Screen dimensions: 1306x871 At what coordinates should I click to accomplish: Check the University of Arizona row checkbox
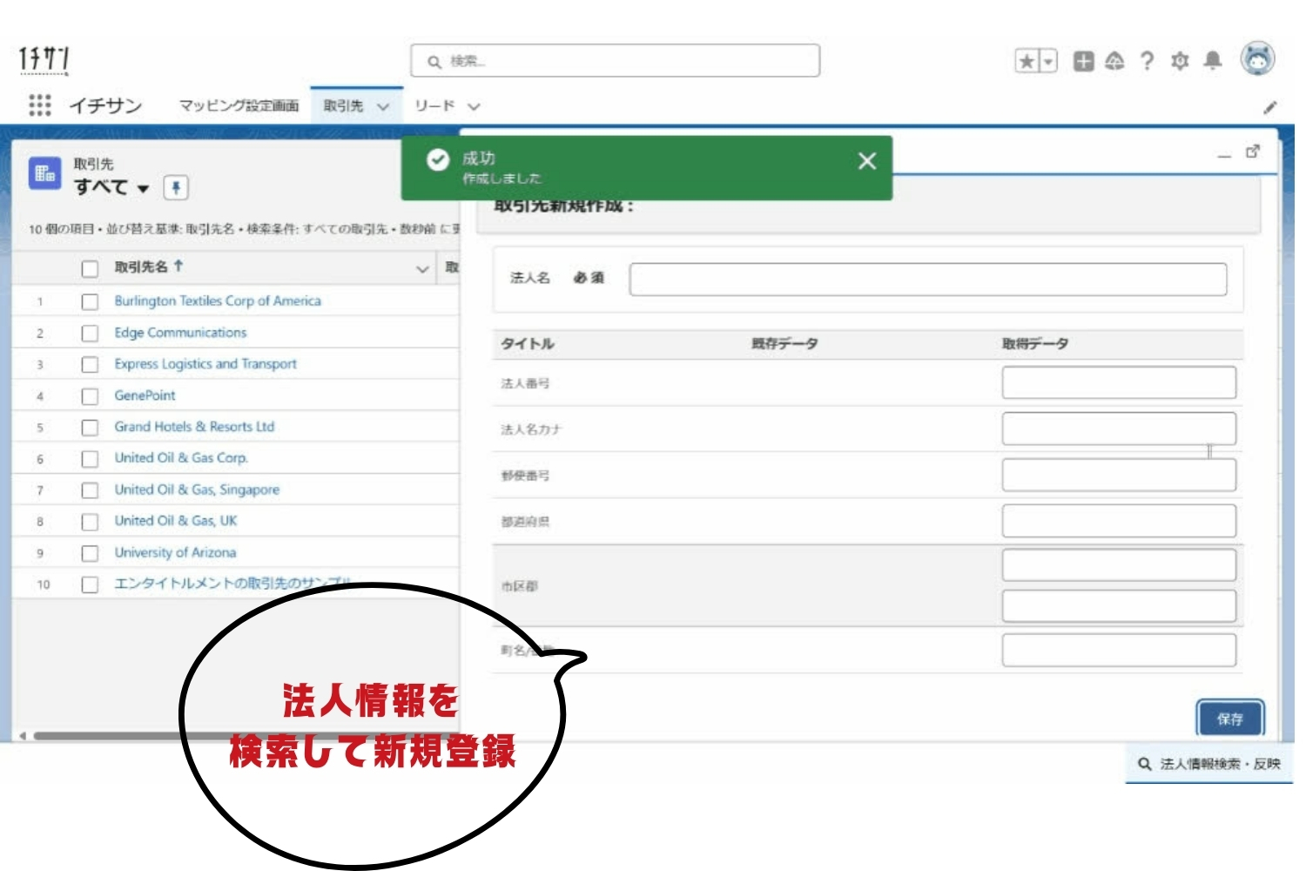(x=90, y=553)
